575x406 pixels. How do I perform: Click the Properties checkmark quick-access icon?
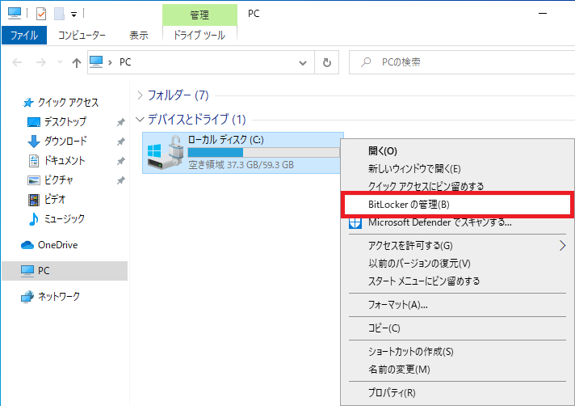point(41,14)
